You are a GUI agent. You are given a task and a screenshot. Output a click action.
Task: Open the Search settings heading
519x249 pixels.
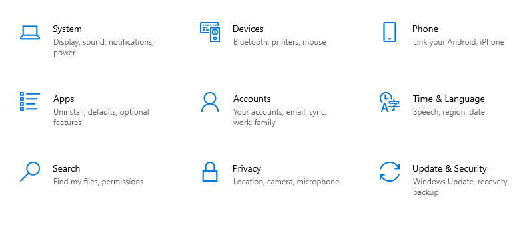[66, 168]
